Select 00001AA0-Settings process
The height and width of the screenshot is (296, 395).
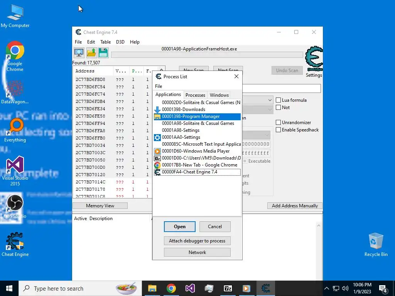click(197, 137)
